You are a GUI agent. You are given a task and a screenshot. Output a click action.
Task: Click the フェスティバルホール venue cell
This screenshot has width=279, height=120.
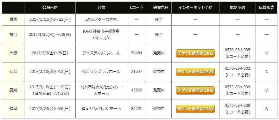(x=101, y=53)
